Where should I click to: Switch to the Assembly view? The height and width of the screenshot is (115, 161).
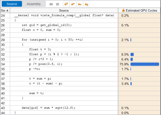coord(34,4)
